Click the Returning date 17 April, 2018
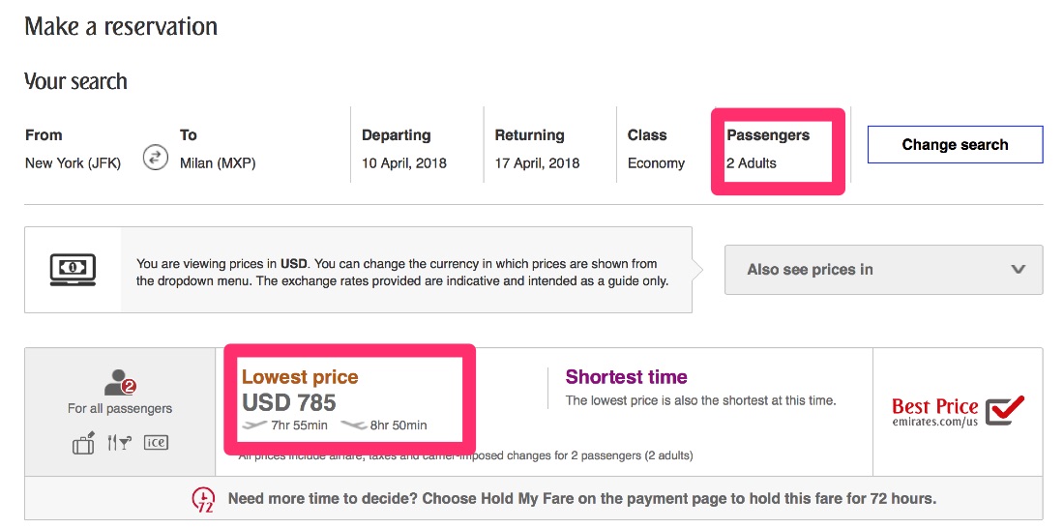The height and width of the screenshot is (528, 1064). [x=537, y=163]
